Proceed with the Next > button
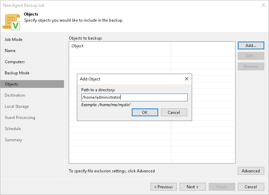269x195 pixels. 193,187
